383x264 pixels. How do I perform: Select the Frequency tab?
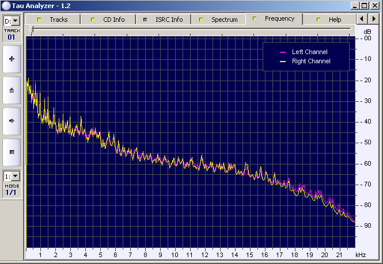(274, 19)
